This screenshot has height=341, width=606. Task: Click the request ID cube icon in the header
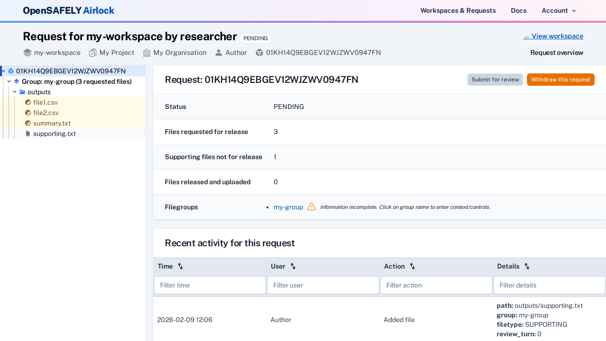coord(259,53)
